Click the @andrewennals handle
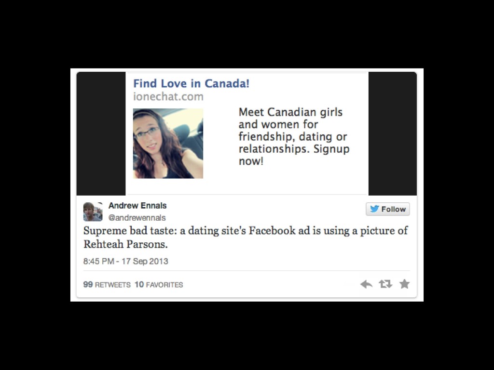 (137, 218)
